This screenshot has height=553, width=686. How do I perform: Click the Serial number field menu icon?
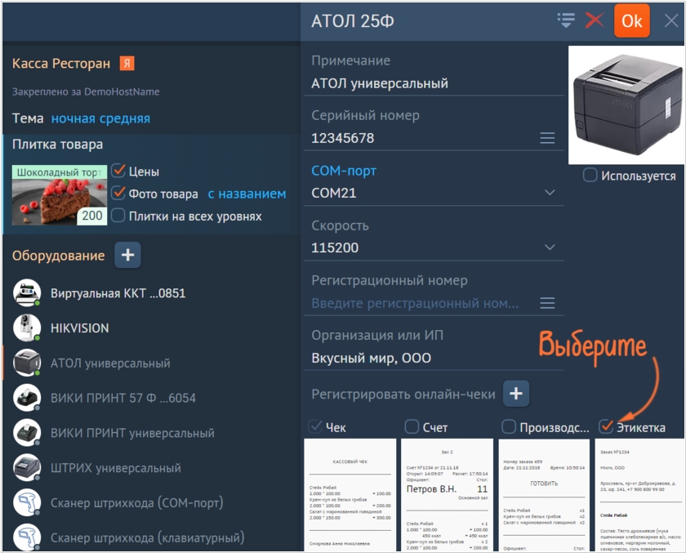point(547,138)
